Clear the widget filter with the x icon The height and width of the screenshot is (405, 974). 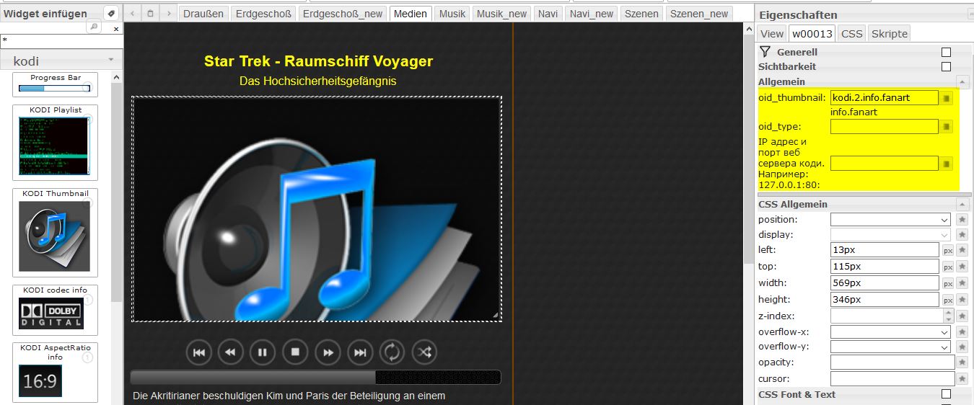pos(116,28)
